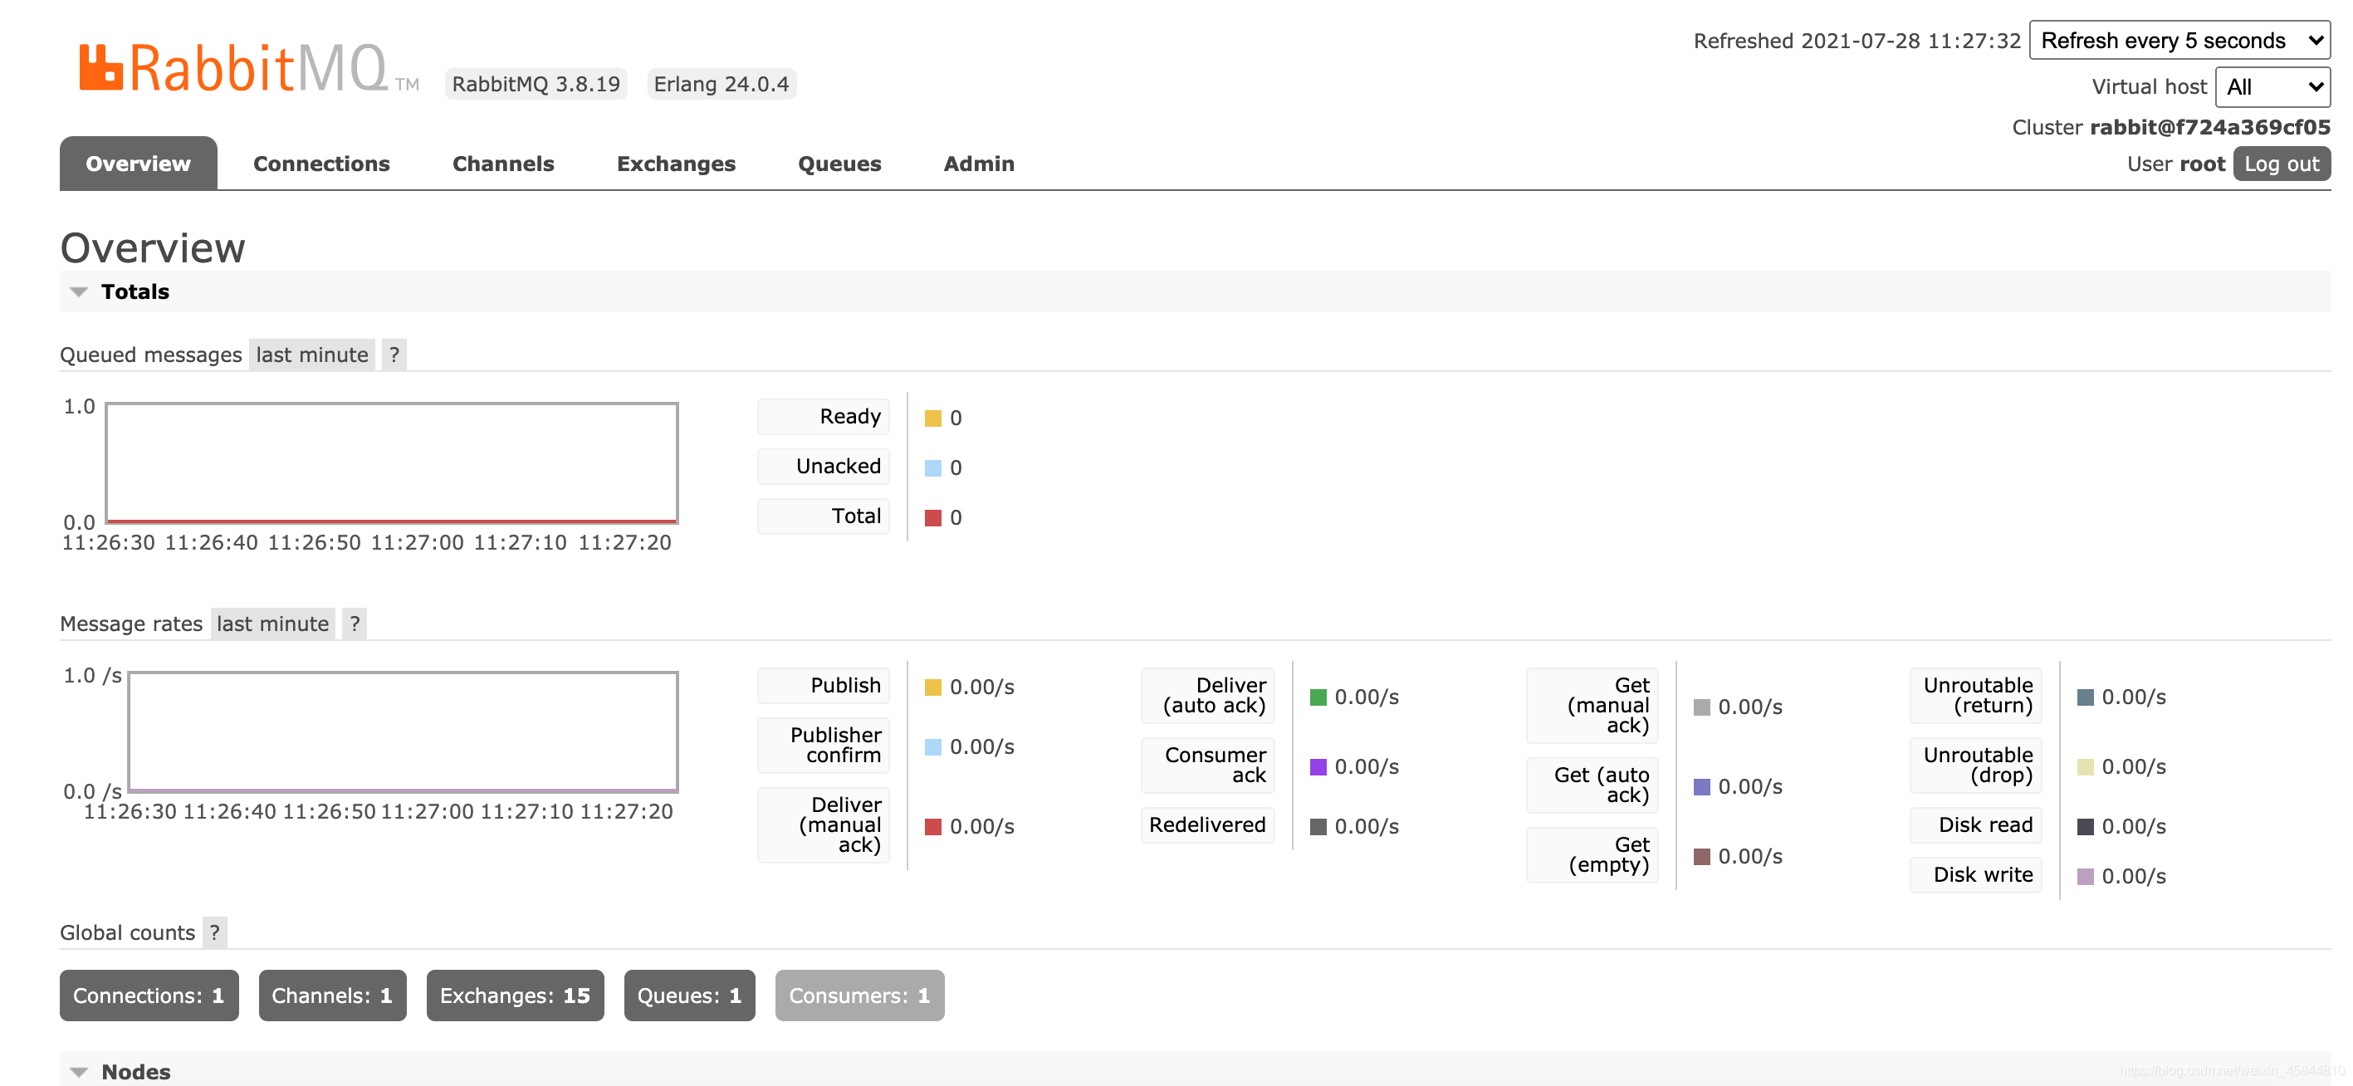Open the Virtual host dropdown
This screenshot has width=2353, height=1086.
2272,88
